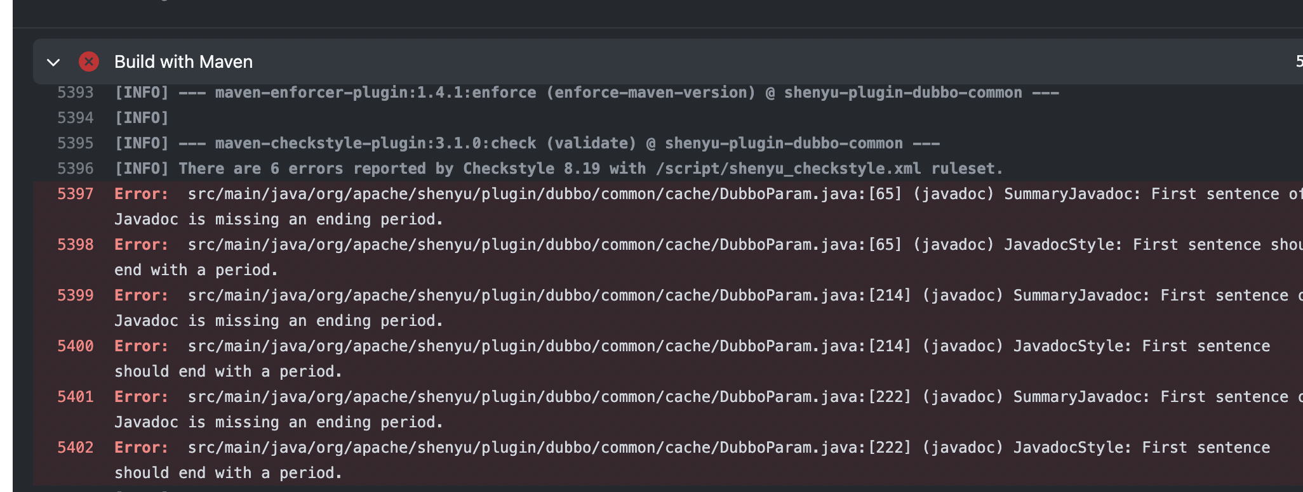
Task: Click the "Build with Maven" step title
Action: 184,61
